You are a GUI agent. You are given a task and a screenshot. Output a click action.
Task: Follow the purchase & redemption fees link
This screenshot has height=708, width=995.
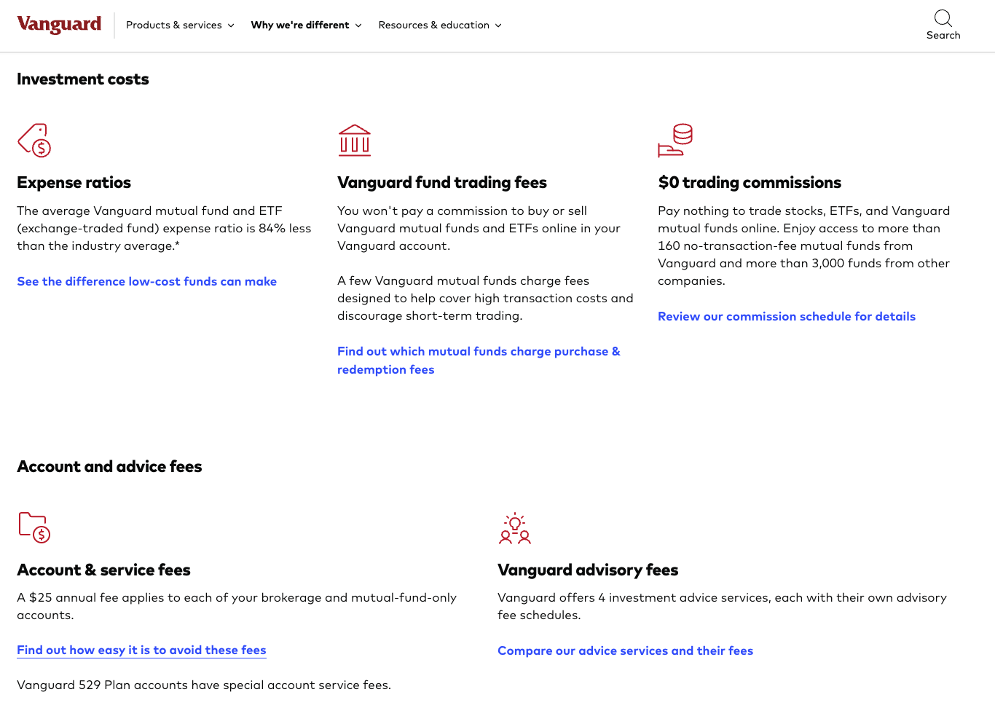coord(479,361)
